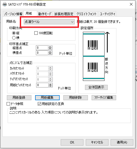
Task: Increase the 横基点 value with up arrow
Action: pos(50,52)
